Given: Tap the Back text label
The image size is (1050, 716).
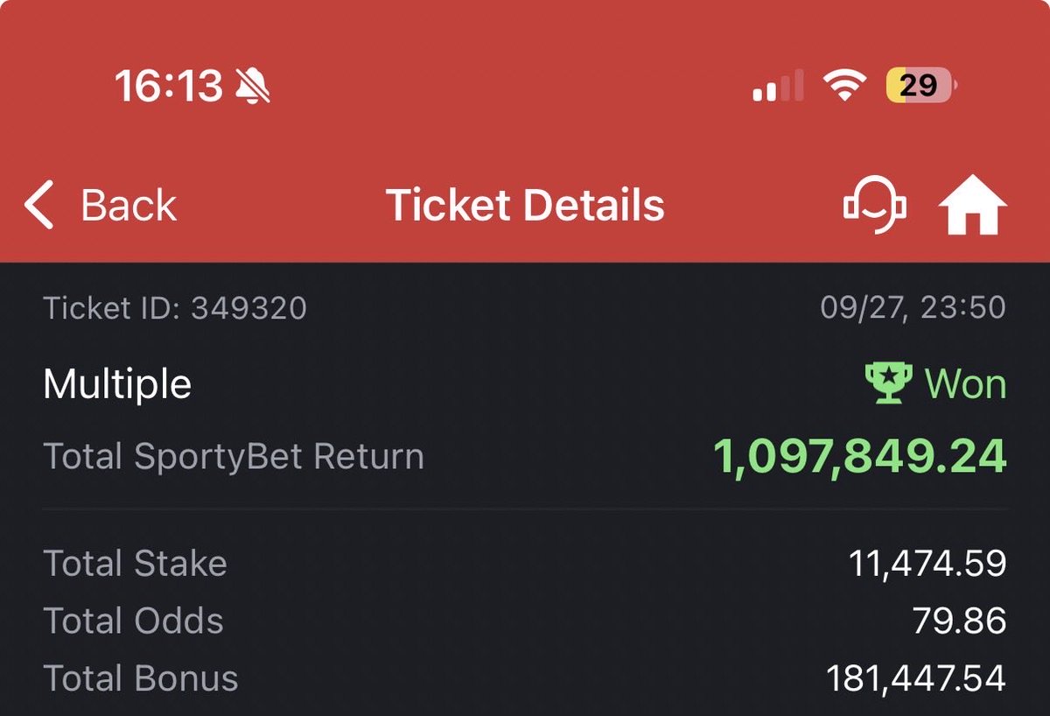Looking at the screenshot, I should pos(129,205).
